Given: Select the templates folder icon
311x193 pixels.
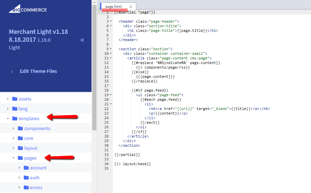Looking at the screenshot, I should [x=15, y=118].
